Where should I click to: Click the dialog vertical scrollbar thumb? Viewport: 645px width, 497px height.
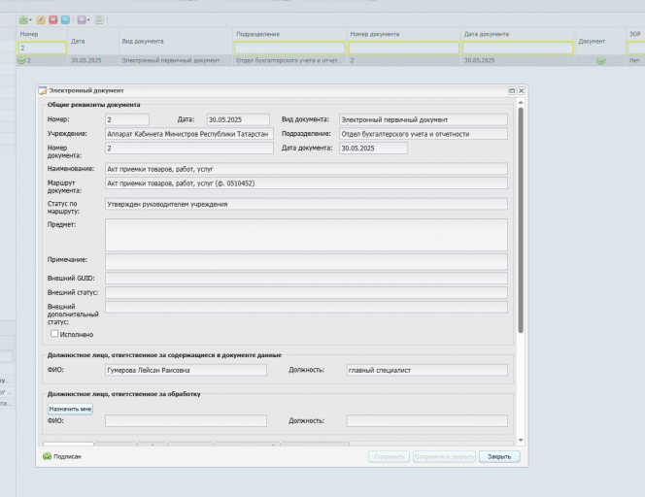point(521,220)
